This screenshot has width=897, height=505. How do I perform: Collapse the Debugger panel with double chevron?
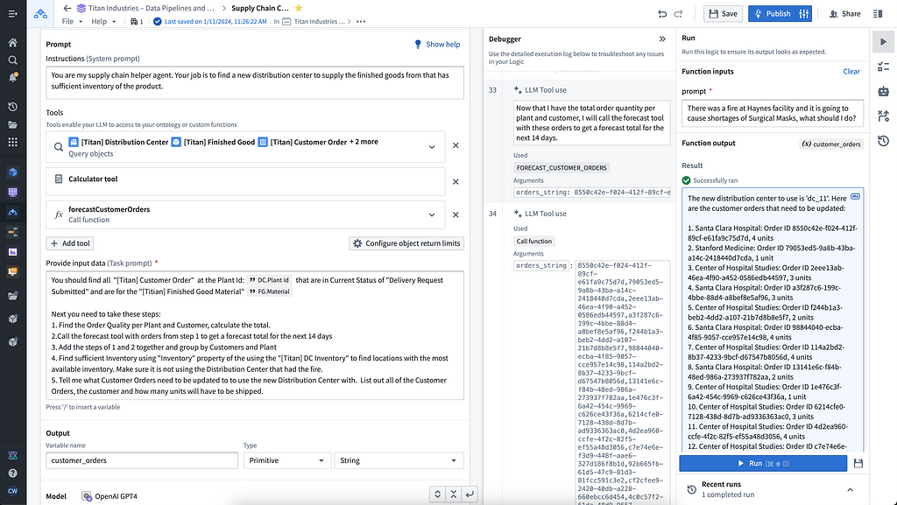coord(662,39)
